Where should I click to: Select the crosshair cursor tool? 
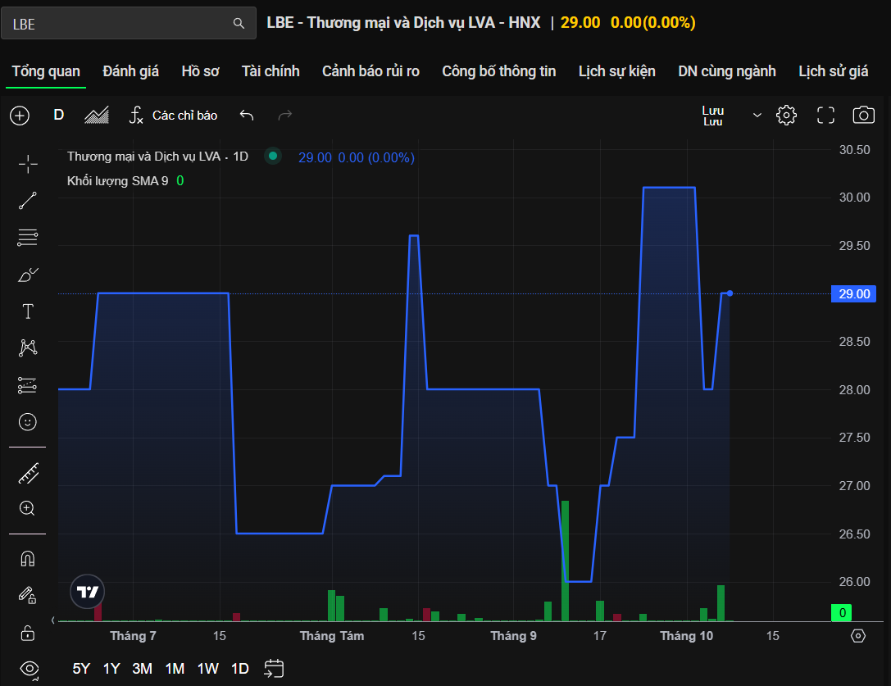coord(28,164)
